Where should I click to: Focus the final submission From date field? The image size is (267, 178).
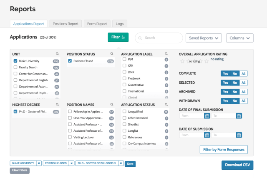(x=192, y=116)
